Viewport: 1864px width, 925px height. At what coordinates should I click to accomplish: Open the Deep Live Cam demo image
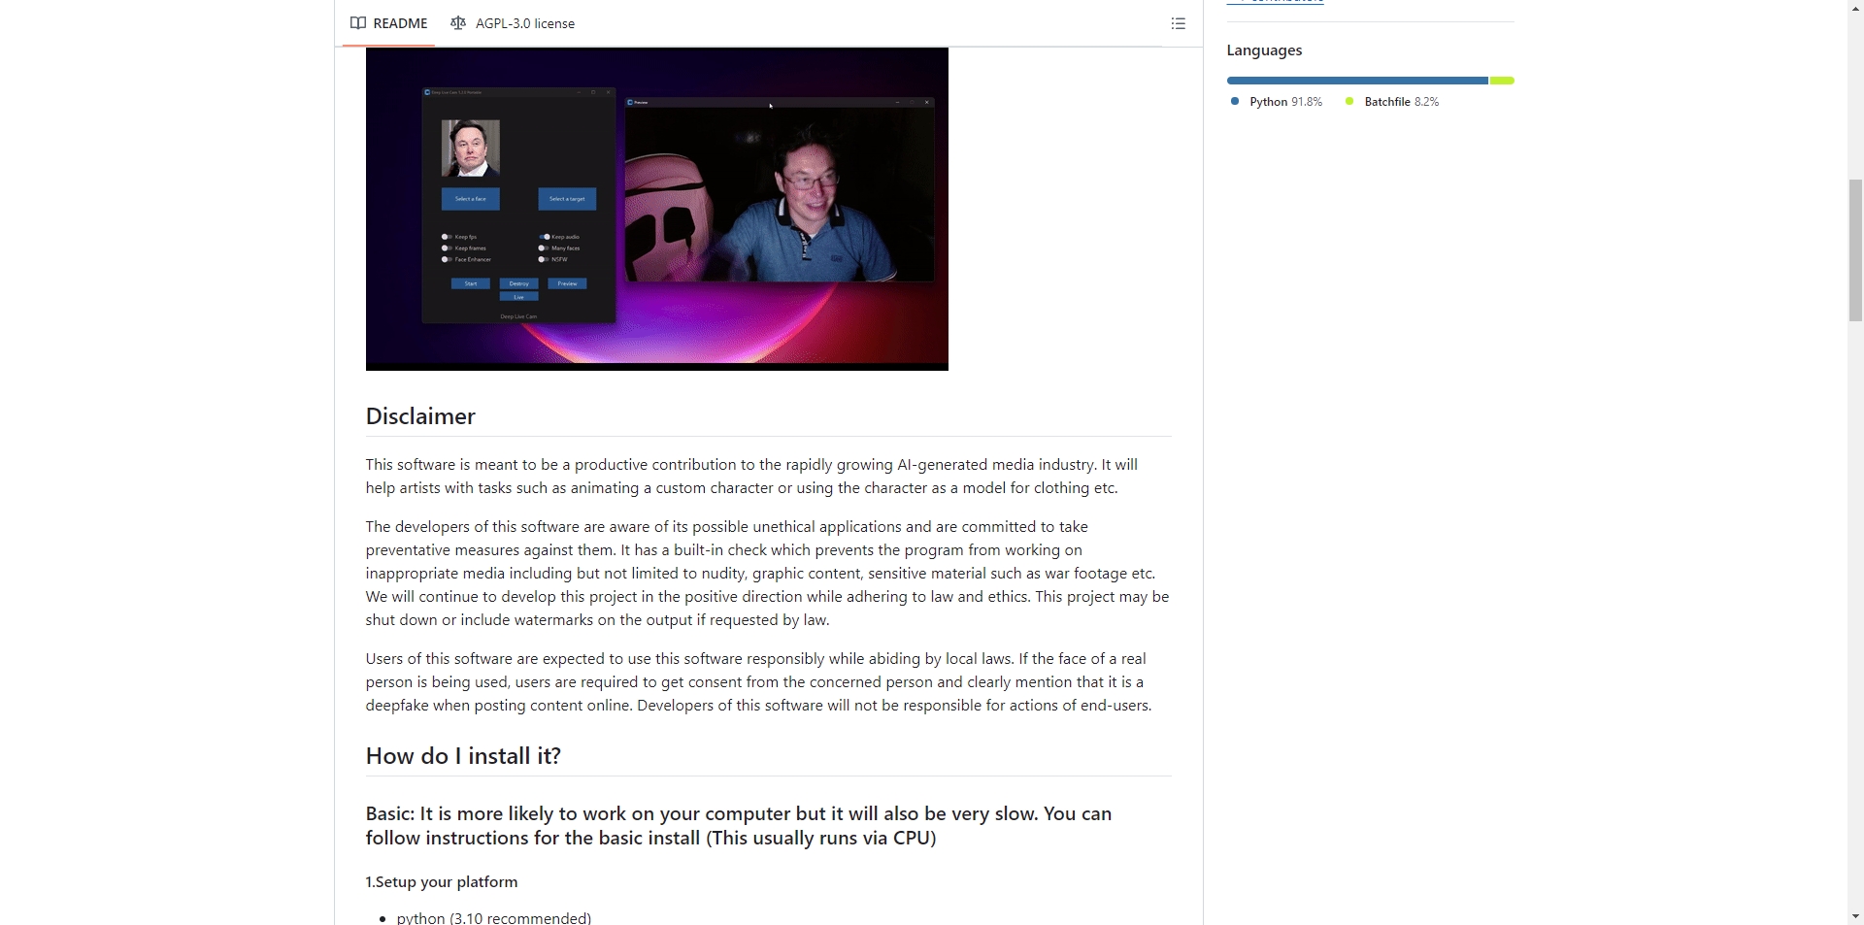tap(657, 209)
